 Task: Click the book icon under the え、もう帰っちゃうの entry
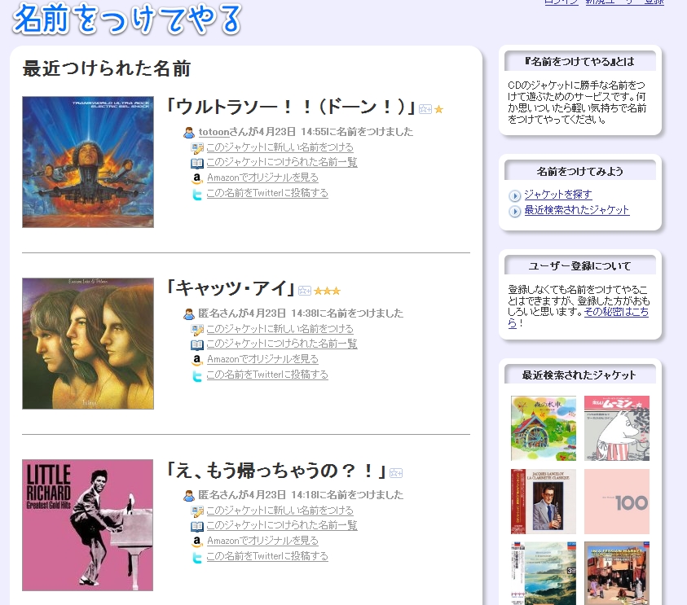(x=197, y=527)
